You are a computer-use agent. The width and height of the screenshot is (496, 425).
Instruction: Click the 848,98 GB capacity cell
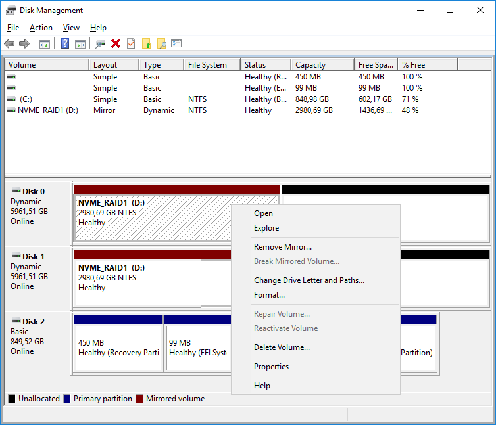pos(312,99)
